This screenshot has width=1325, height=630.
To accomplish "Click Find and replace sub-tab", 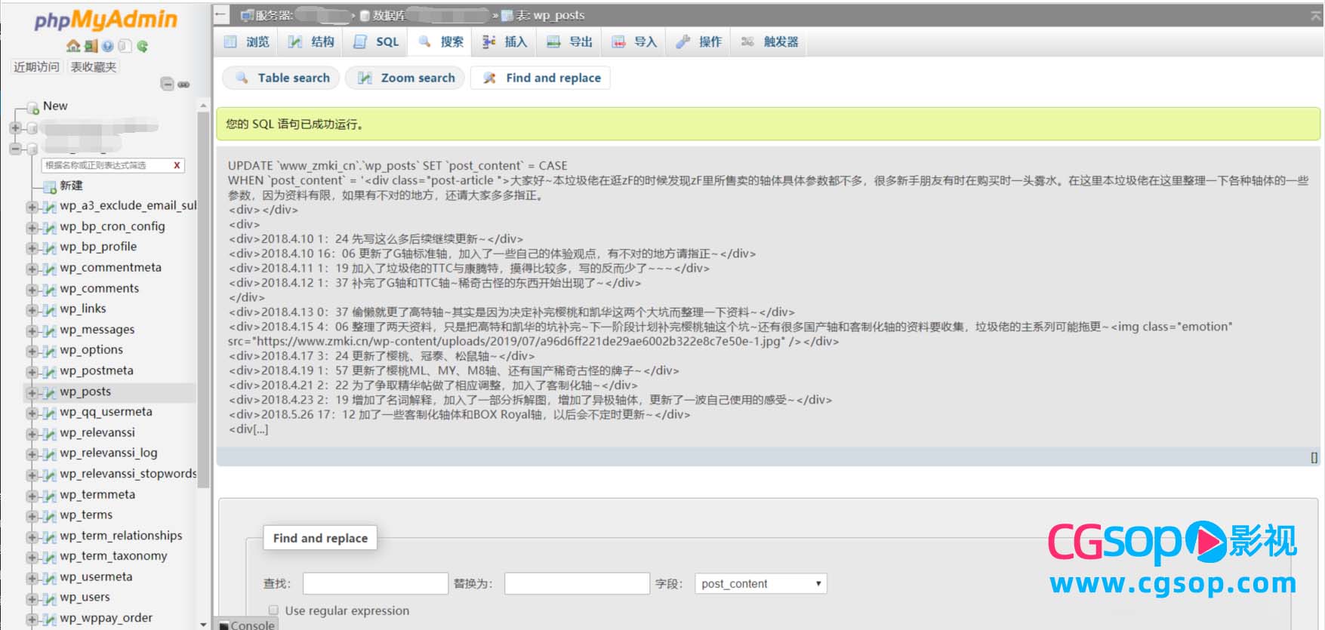I will 541,78.
